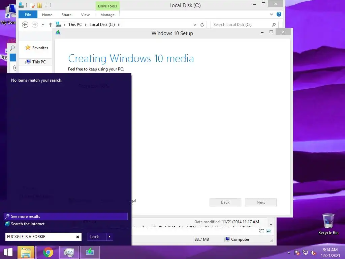Expand breadcrumb arrow after Local Disk (C:)
345x259 pixels.
(119, 25)
